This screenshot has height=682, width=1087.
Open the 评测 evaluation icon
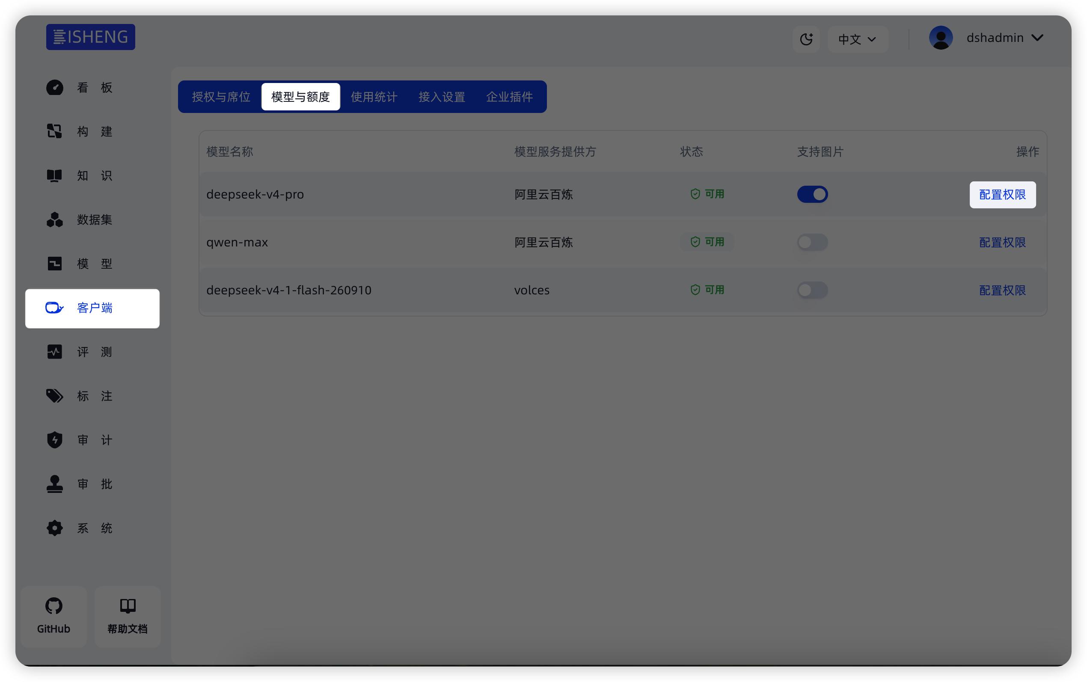coord(55,352)
